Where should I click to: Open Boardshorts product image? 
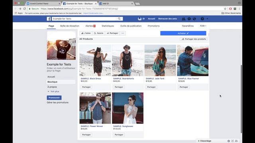click(128, 60)
